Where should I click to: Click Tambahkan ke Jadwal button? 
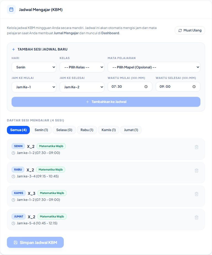[106, 102]
